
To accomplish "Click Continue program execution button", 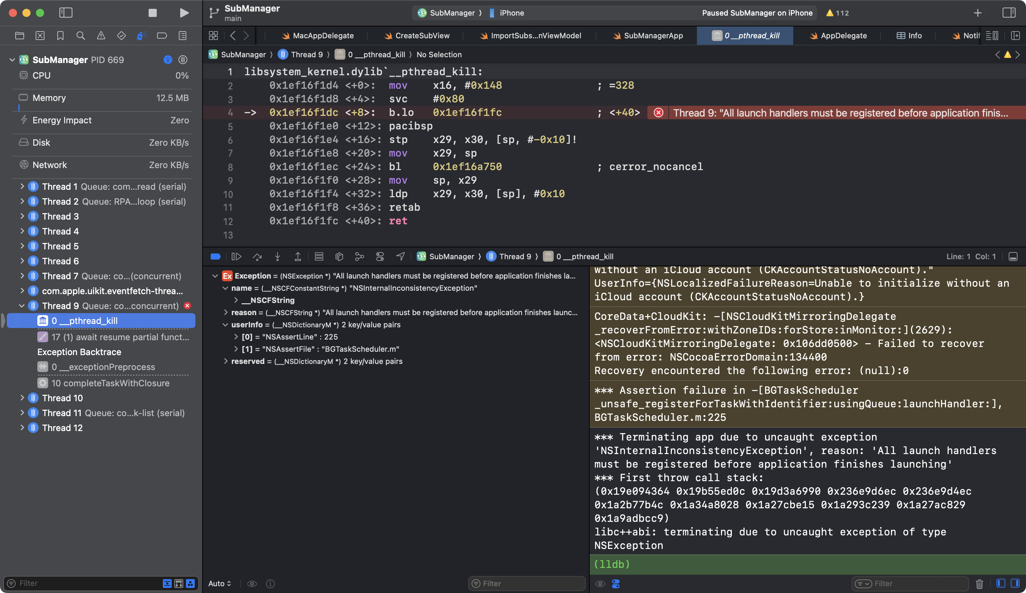I will [236, 257].
